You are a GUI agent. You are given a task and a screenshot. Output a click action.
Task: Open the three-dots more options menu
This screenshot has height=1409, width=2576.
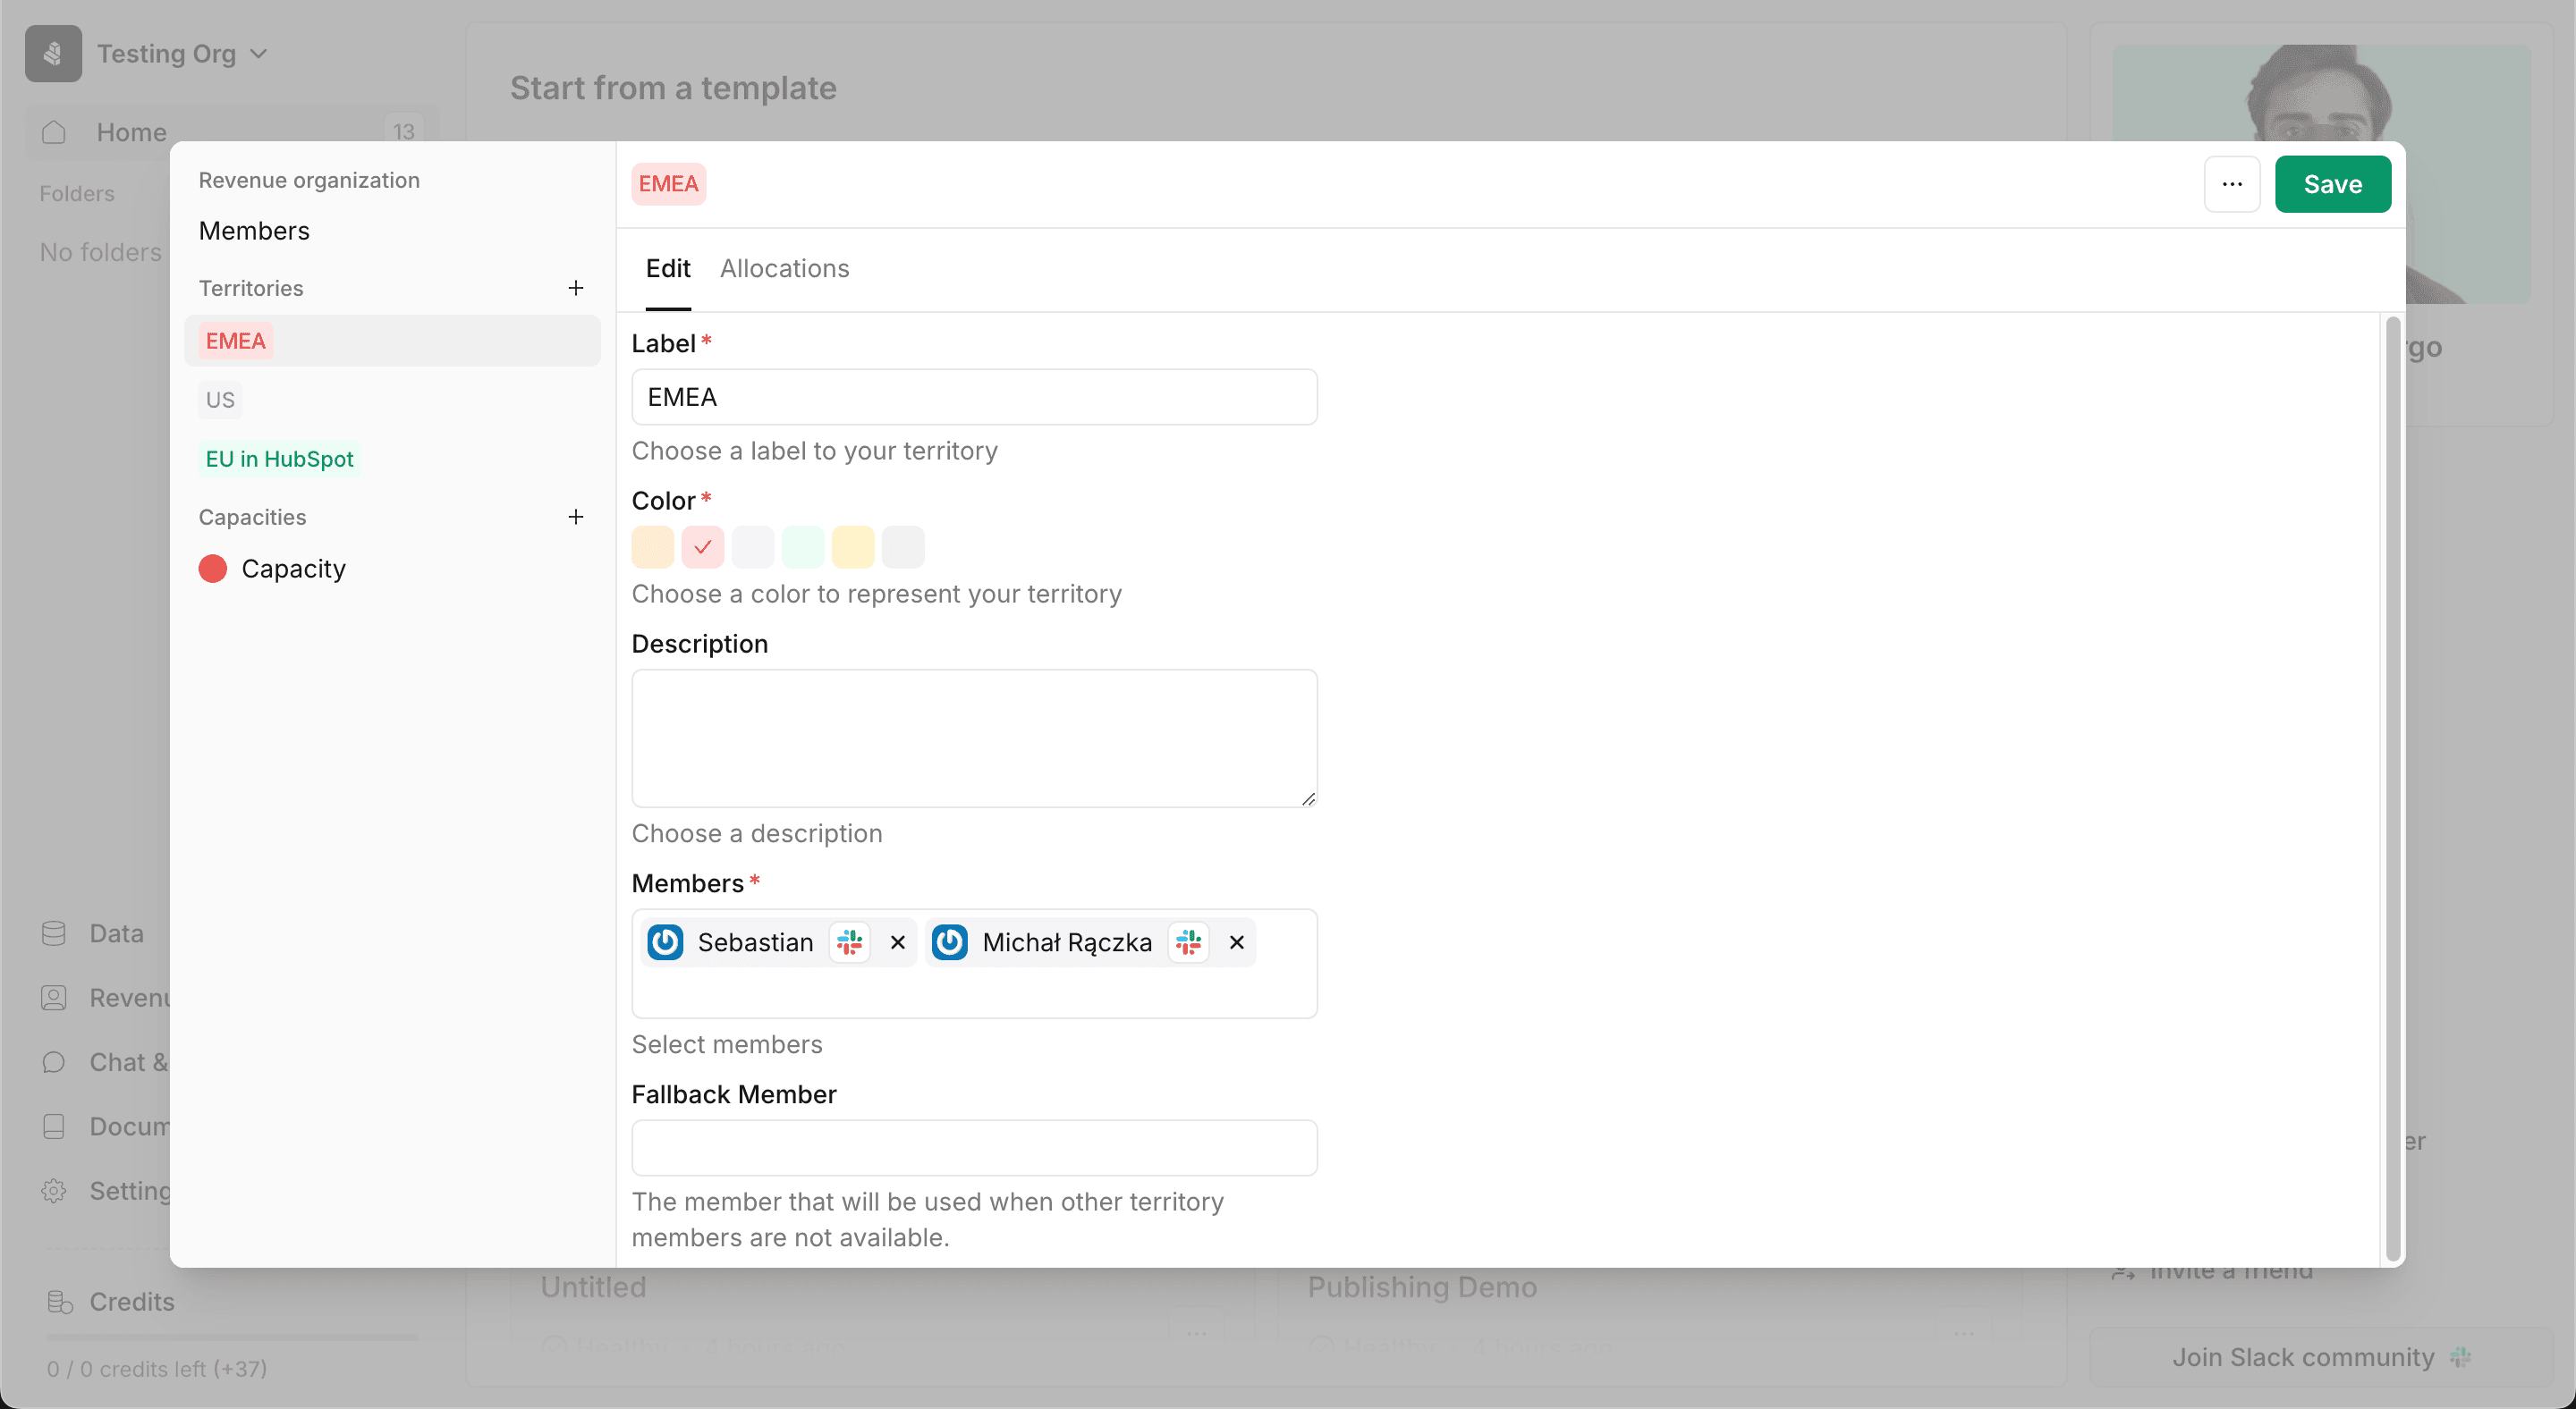point(2231,184)
